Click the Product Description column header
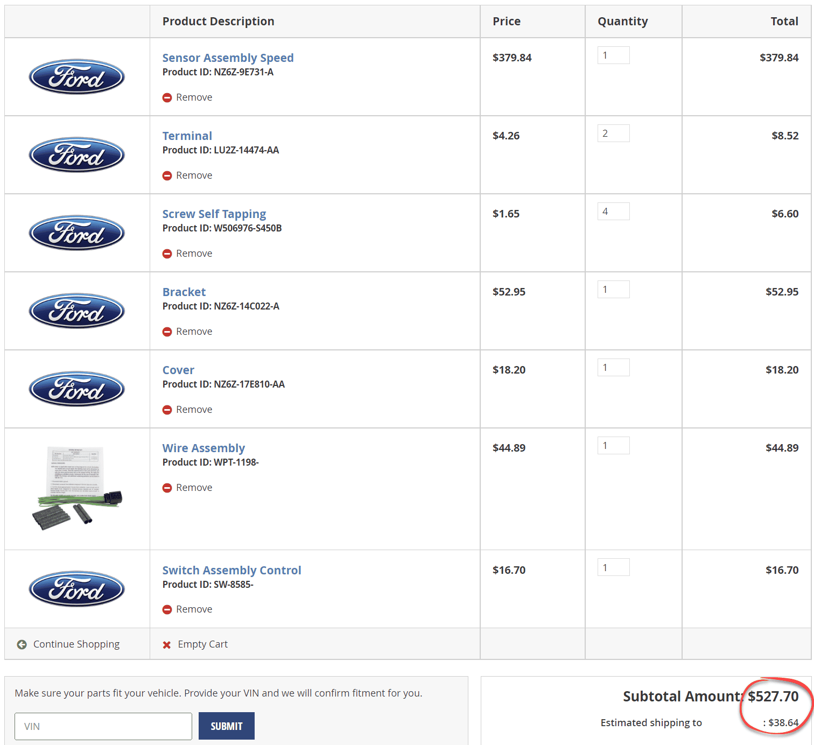Viewport: 814px width, 745px height. pyautogui.click(x=219, y=22)
